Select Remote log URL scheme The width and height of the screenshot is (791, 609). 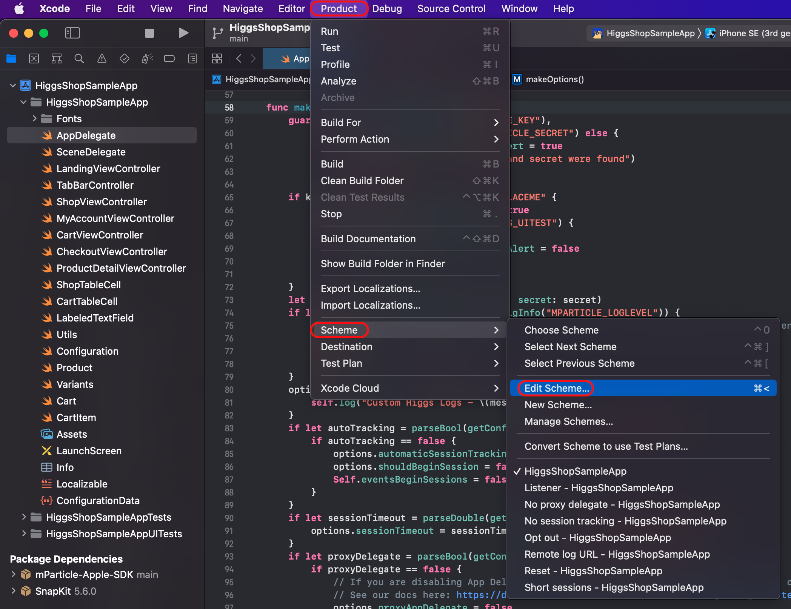click(643, 554)
